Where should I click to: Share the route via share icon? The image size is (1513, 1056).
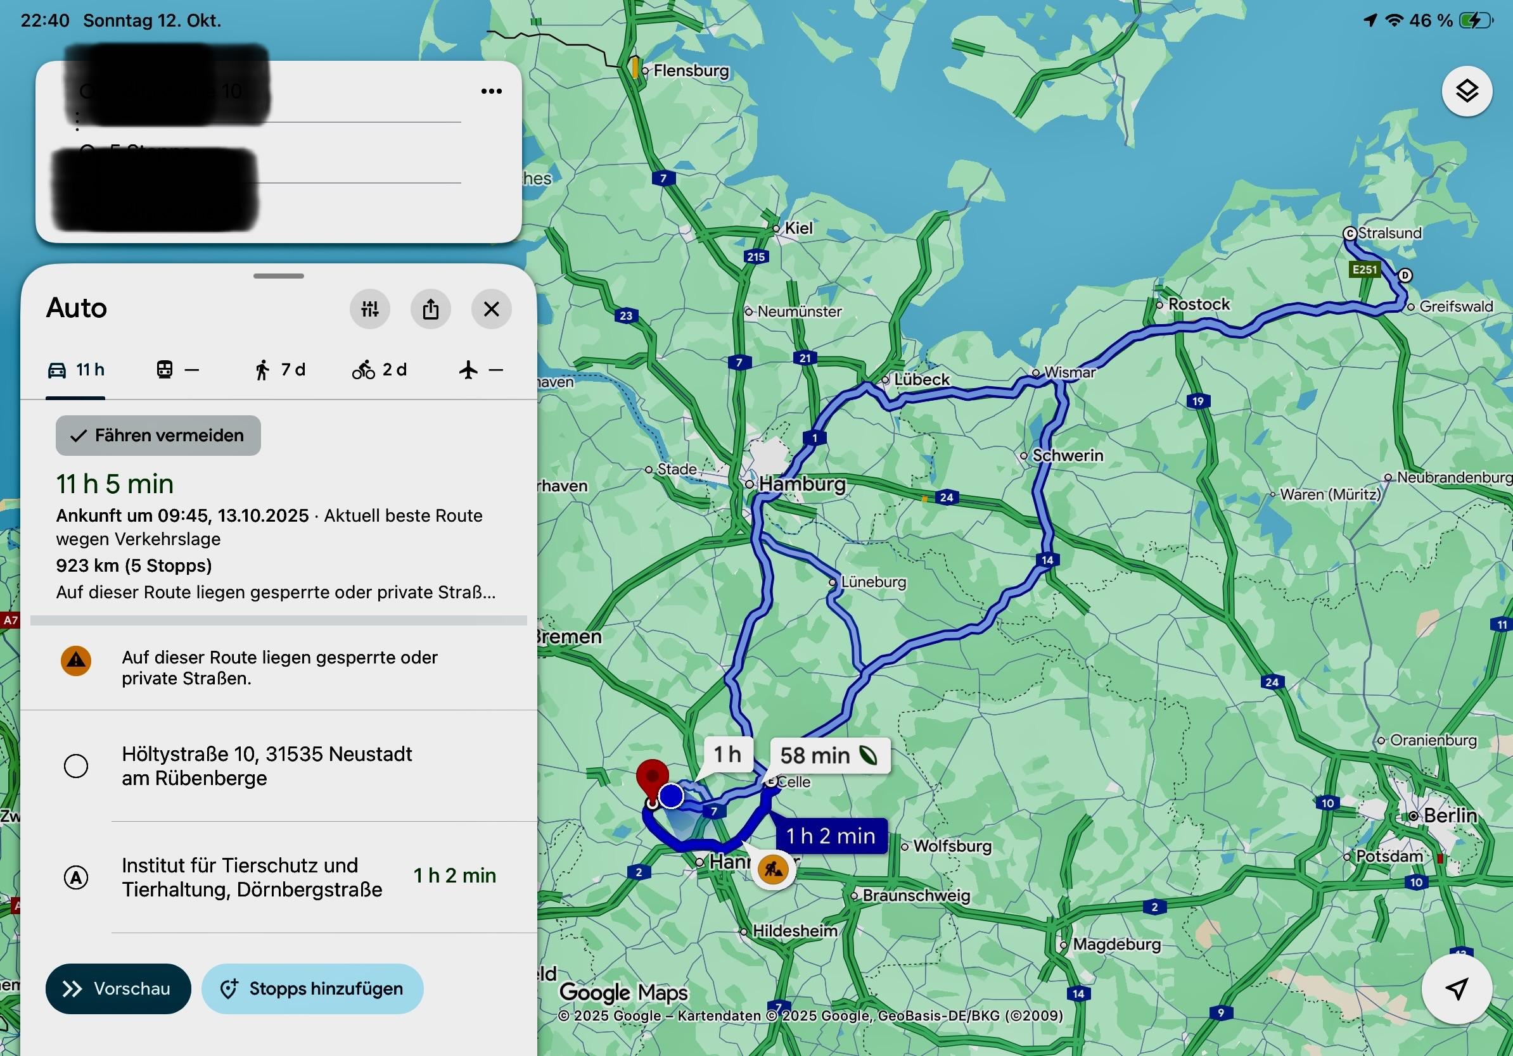tap(430, 309)
